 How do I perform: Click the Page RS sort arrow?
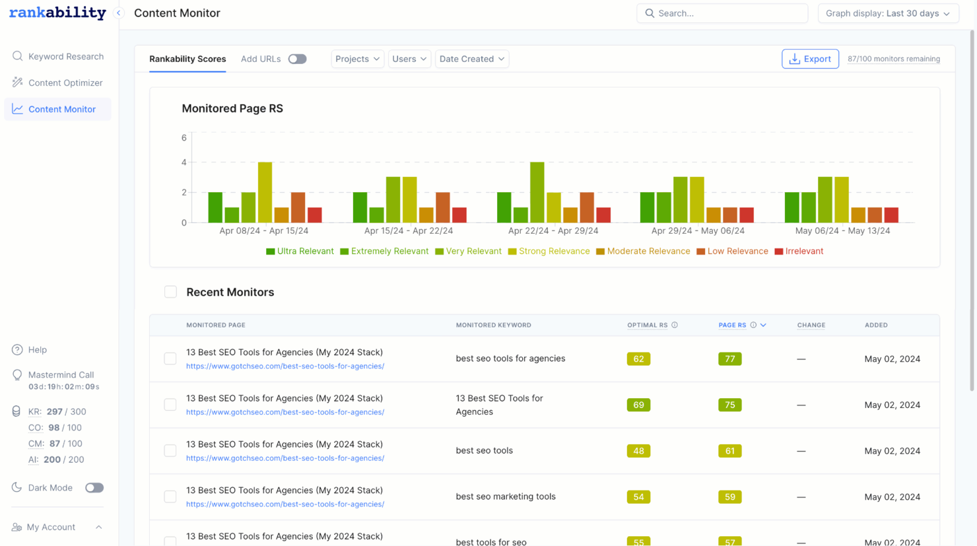[x=763, y=325]
